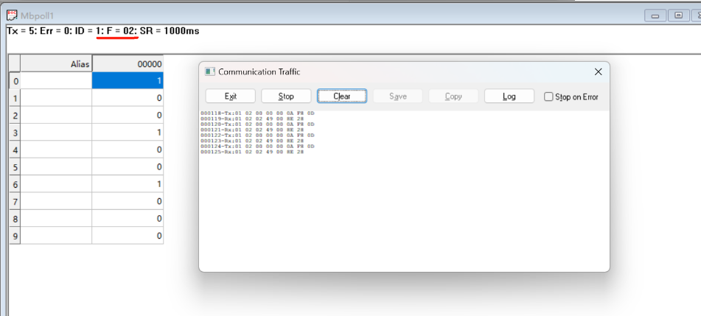Click the 000125-Rx traffic log line
This screenshot has height=316, width=701.
(252, 152)
